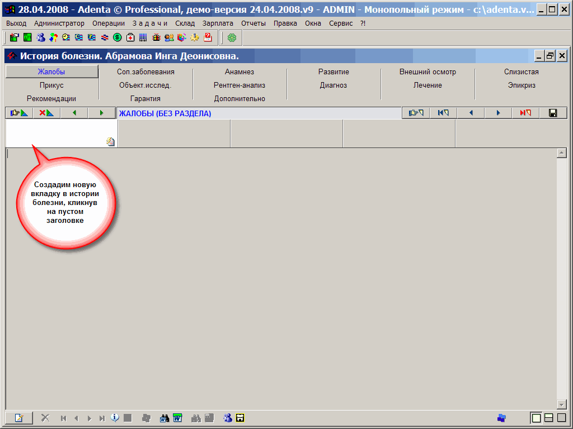
Task: Click the green ICQ flower icon
Action: 232,37
